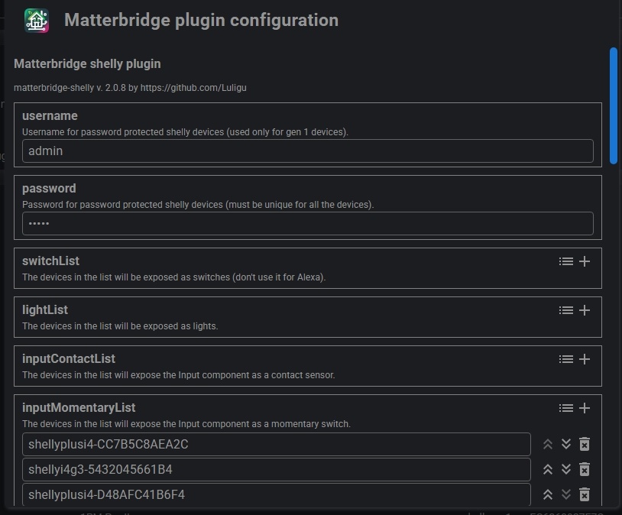Open lightList device selection list
Viewport: 622px width, 515px height.
(565, 310)
